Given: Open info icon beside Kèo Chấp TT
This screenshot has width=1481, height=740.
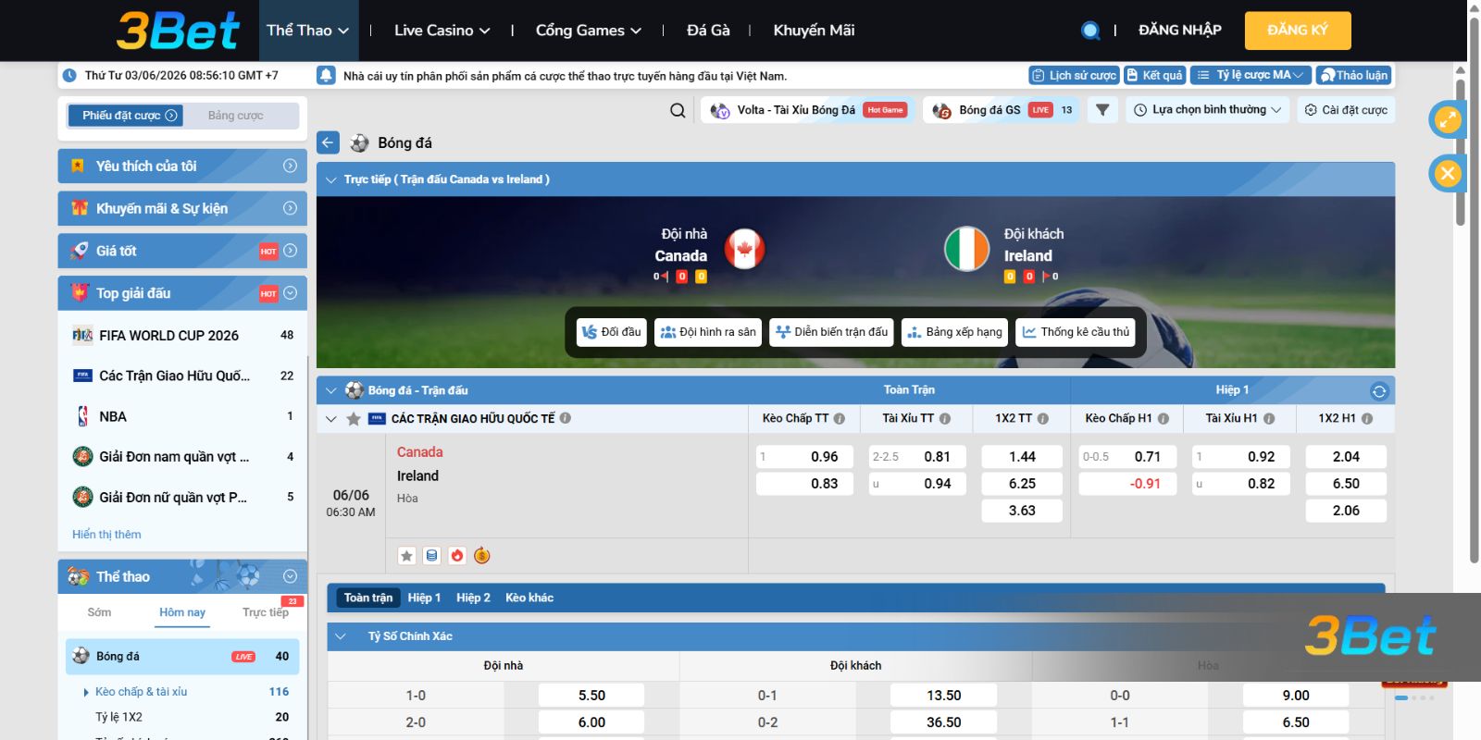Looking at the screenshot, I should (840, 418).
